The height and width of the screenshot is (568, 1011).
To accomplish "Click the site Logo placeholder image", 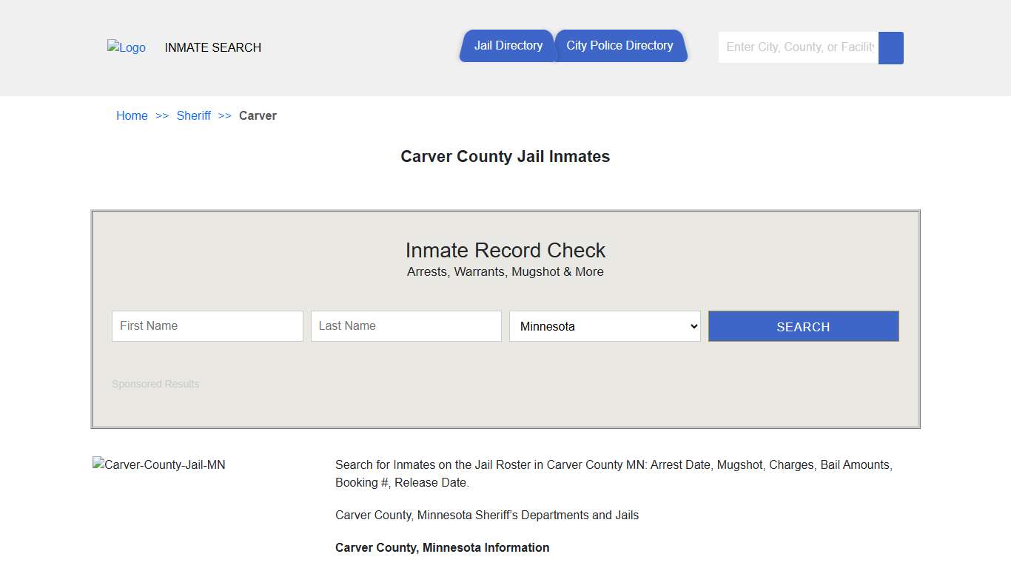I will [126, 47].
